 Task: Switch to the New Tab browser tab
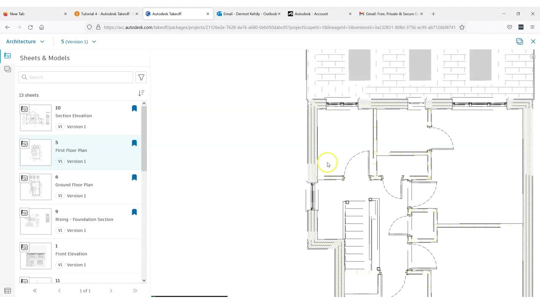coord(35,14)
